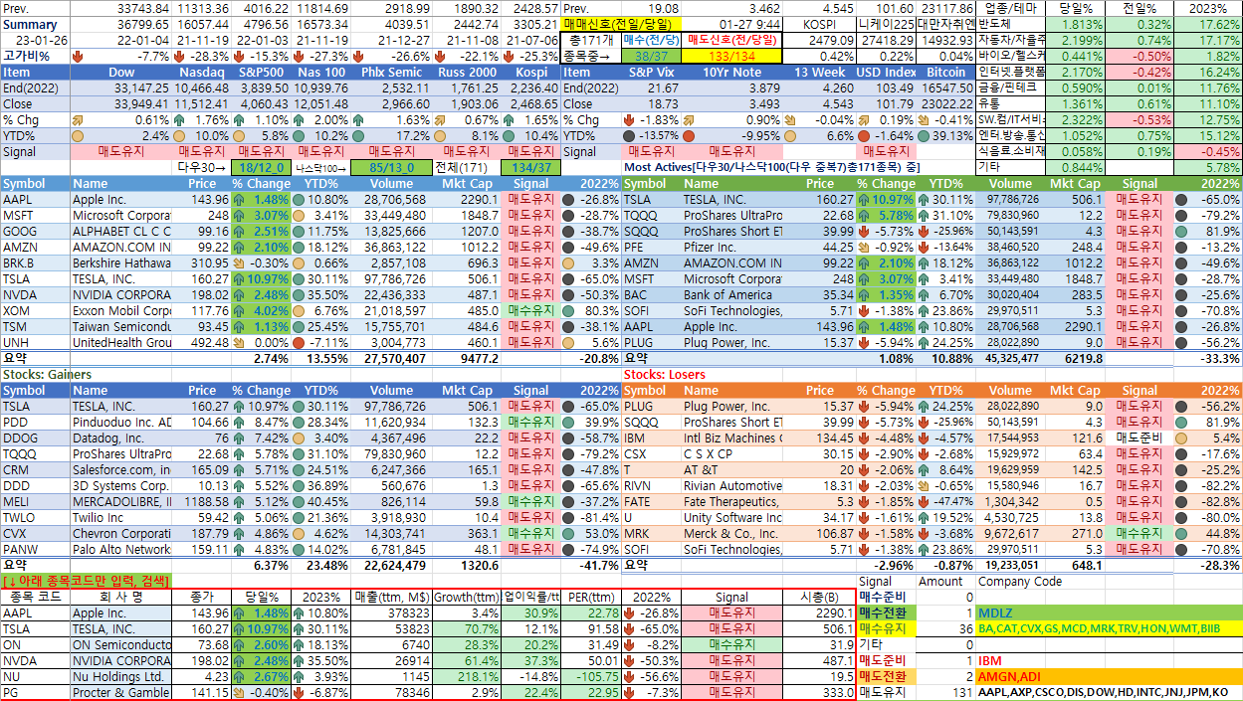
Task: Click the 133/134 sell signal count cell
Action: pyautogui.click(x=732, y=57)
